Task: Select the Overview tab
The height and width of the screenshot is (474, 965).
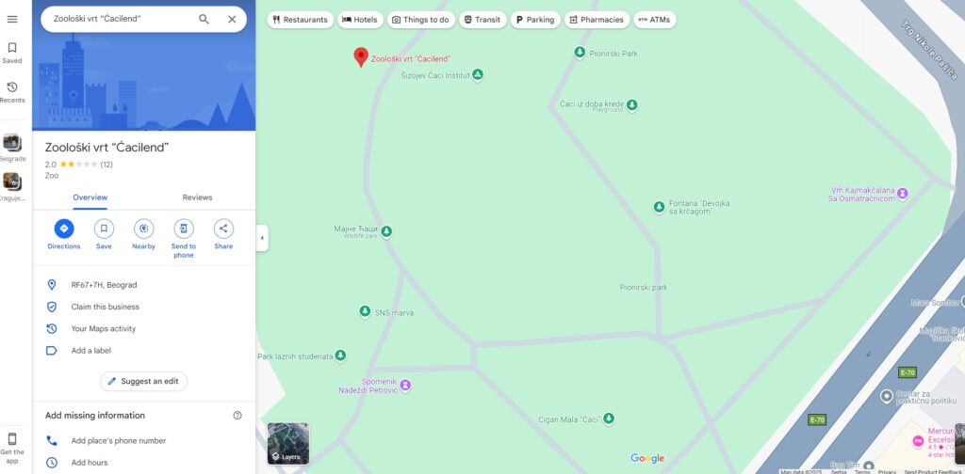Action: (x=90, y=197)
